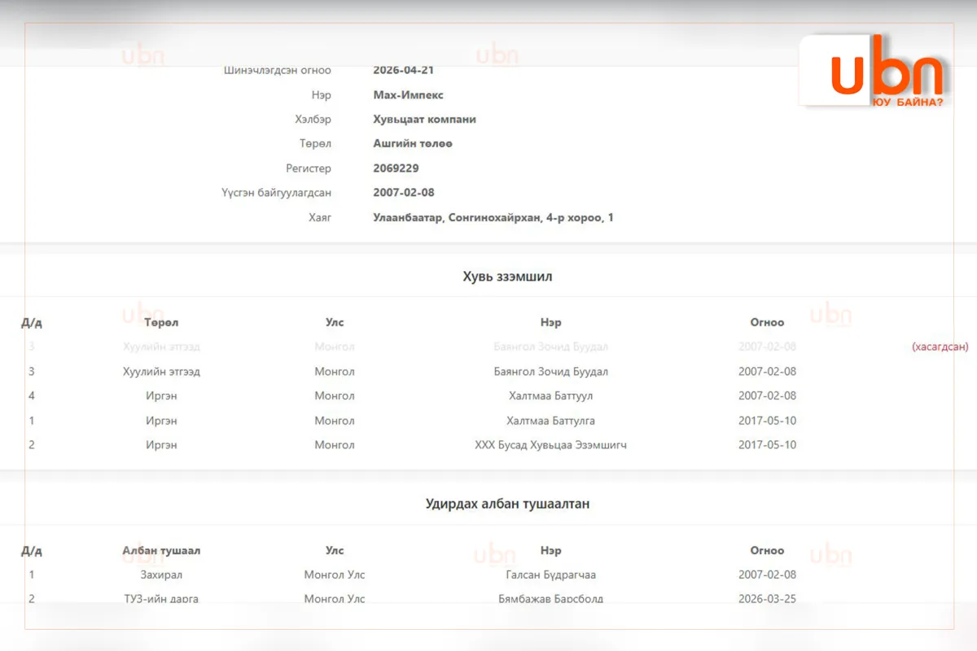Select officer name 'Галсан Будрагчаа'

pos(550,575)
